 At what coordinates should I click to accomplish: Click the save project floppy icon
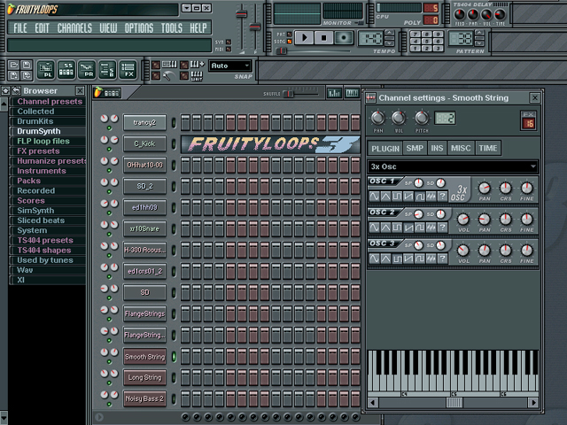coord(26,65)
